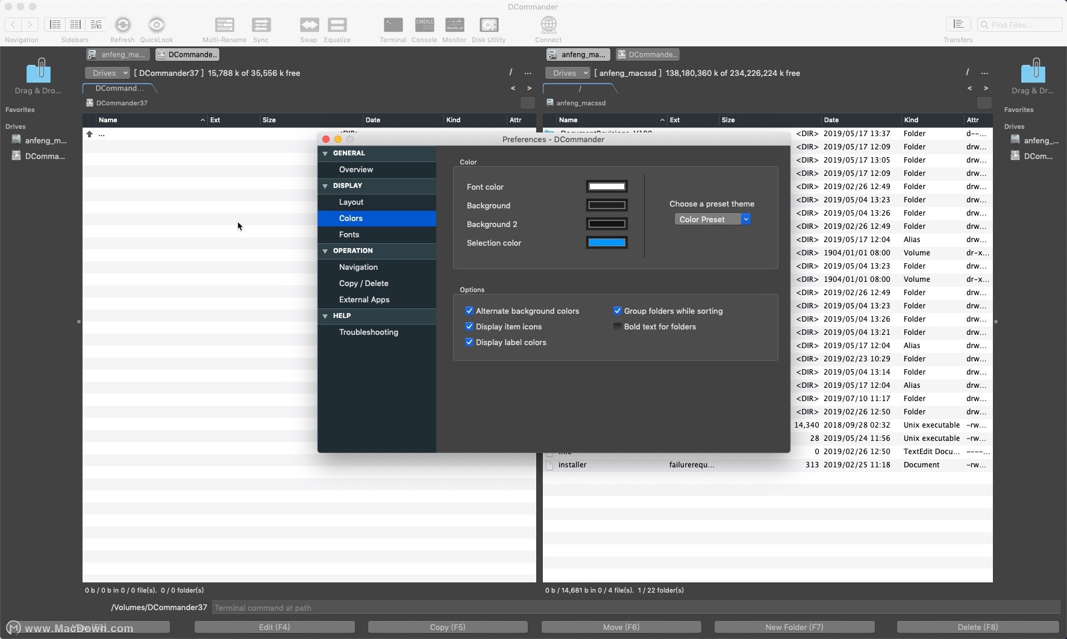This screenshot has height=639, width=1067.
Task: Click the Sync toolbar icon
Action: point(261,25)
